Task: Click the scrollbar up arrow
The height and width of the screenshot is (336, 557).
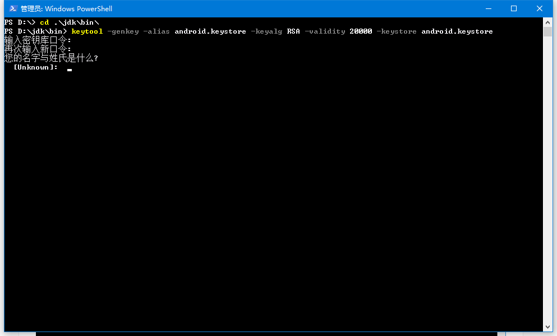Action: [547, 22]
